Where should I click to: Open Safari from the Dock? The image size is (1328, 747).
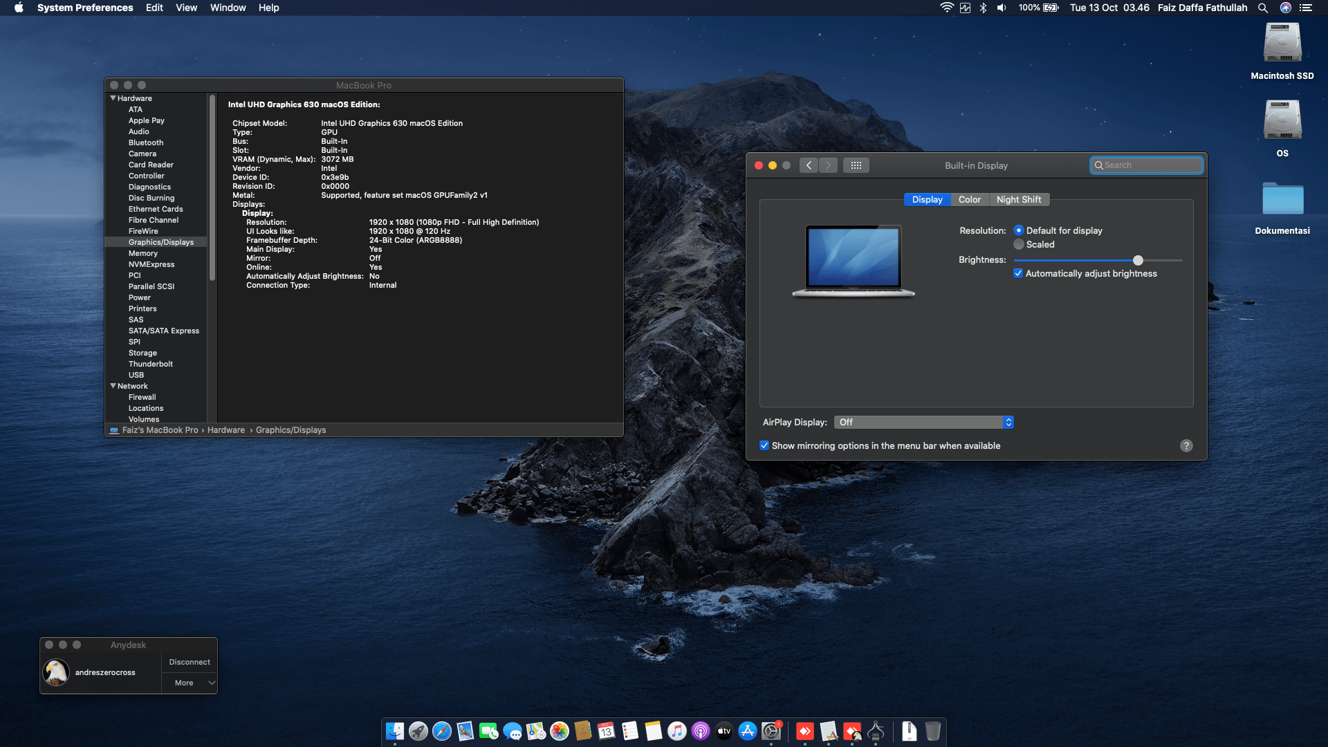(x=442, y=731)
